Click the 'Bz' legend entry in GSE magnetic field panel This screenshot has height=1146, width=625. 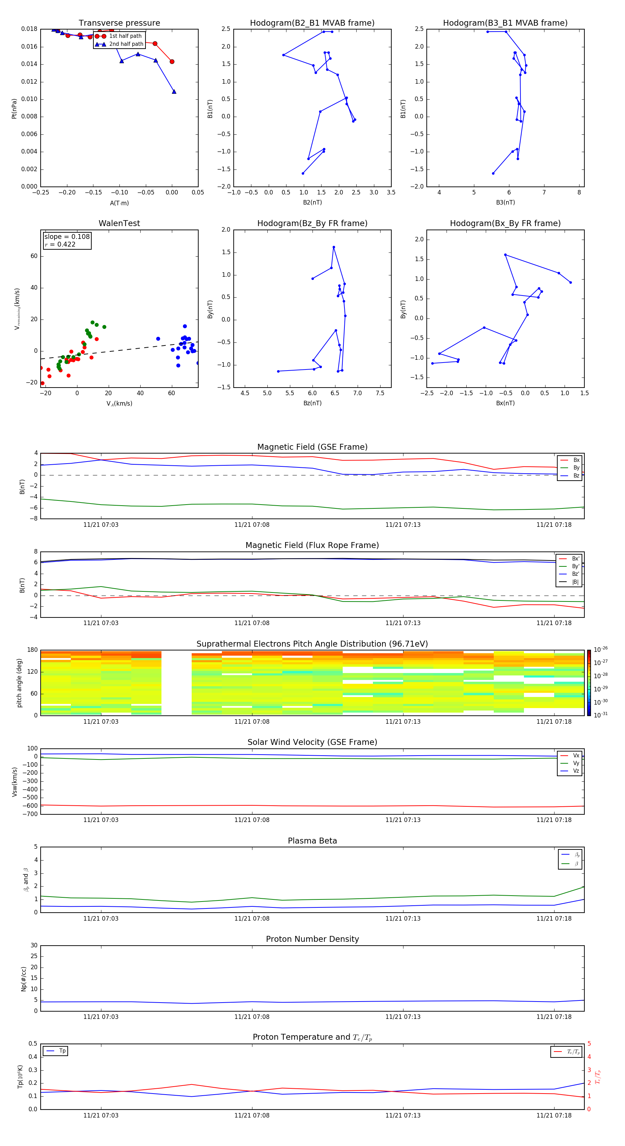coord(570,475)
